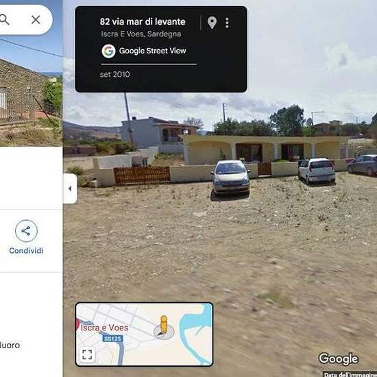Open Google Street View attribution link
Screen dimensions: 377x377
point(152,51)
